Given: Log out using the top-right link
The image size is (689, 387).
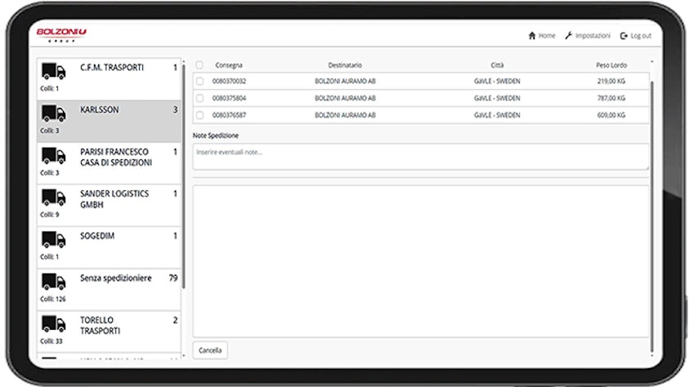Looking at the screenshot, I should click(635, 36).
